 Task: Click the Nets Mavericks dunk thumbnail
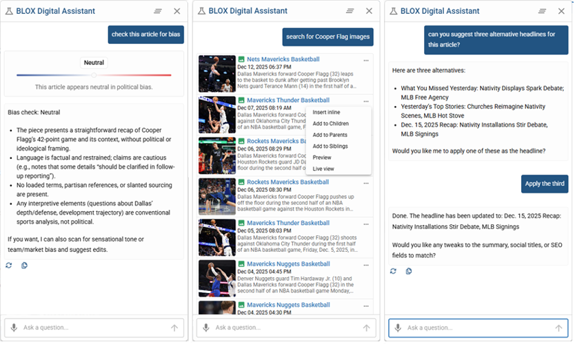[x=217, y=73]
